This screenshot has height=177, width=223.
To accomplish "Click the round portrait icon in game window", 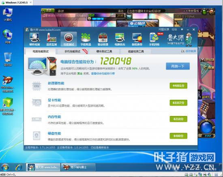I will [212, 12].
